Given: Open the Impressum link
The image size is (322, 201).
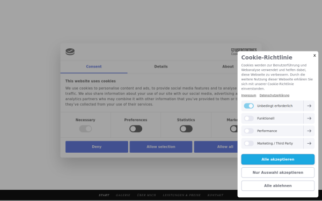Looking at the screenshot, I should [248, 95].
